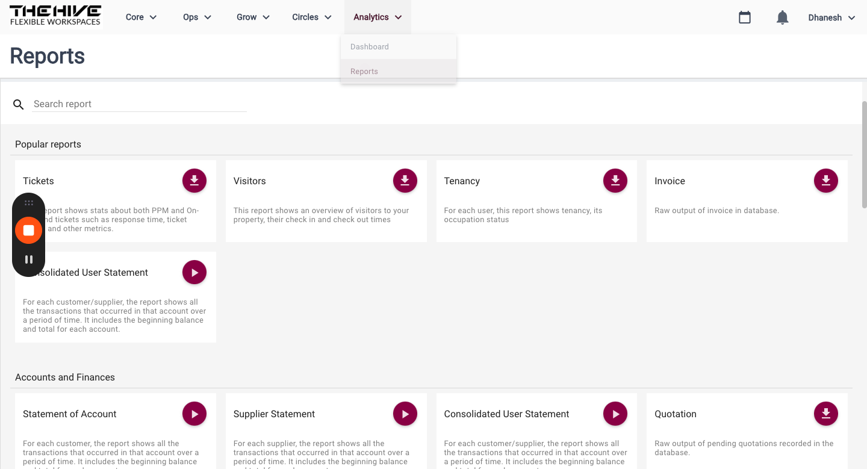Focus the Search report field
This screenshot has width=867, height=469.
click(x=140, y=104)
